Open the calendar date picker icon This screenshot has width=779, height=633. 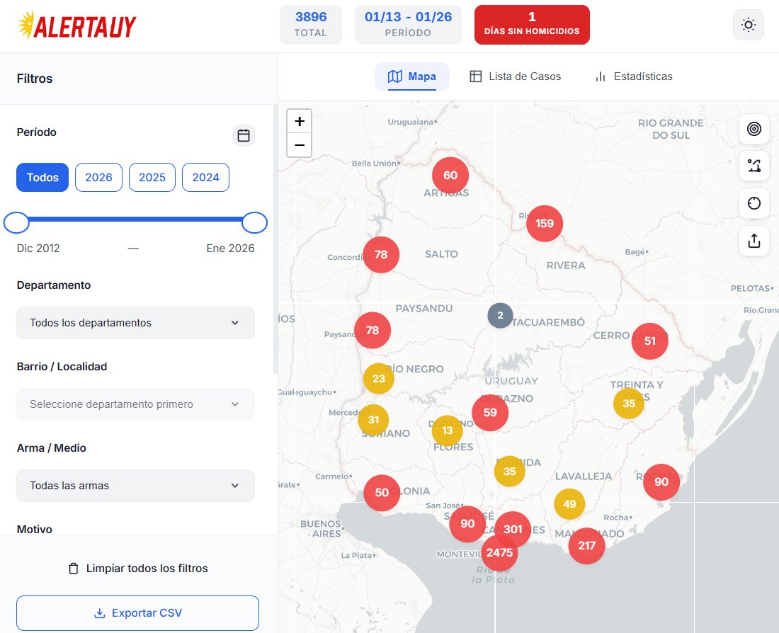coord(244,135)
